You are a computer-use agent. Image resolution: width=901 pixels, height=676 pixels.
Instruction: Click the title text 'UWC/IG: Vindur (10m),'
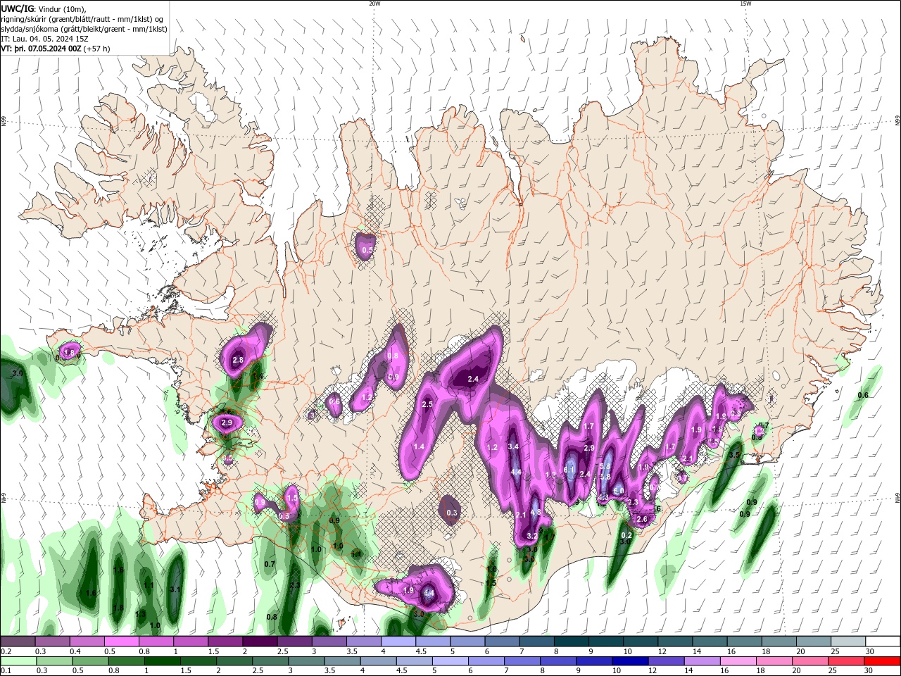[x=42, y=8]
